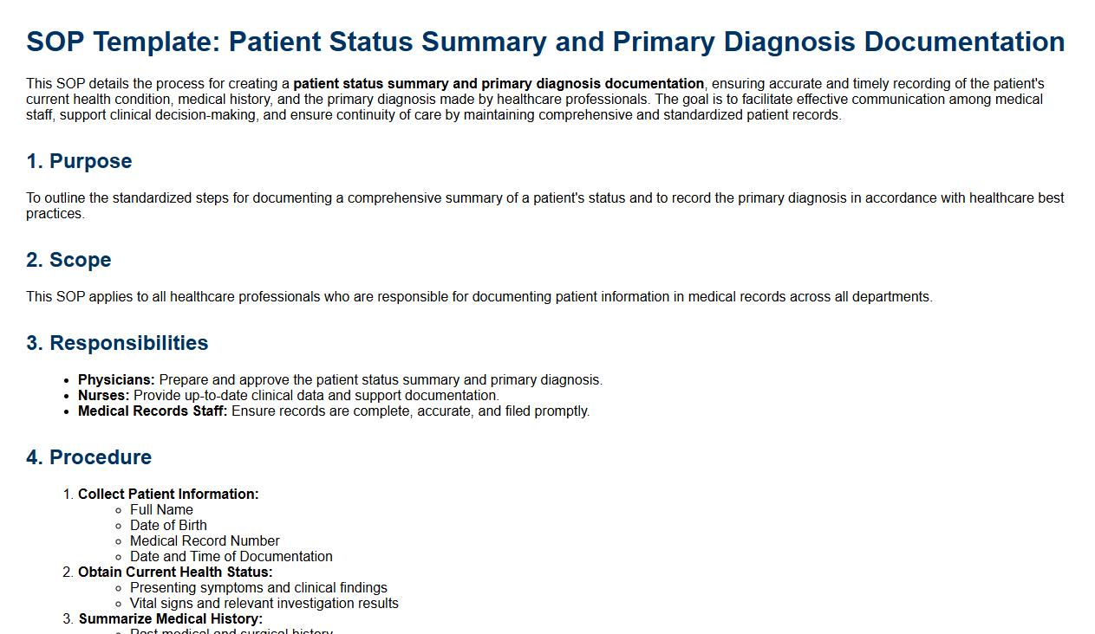Click "Presenting symptoms and clinical findings" item
The image size is (1095, 634).
258,588
